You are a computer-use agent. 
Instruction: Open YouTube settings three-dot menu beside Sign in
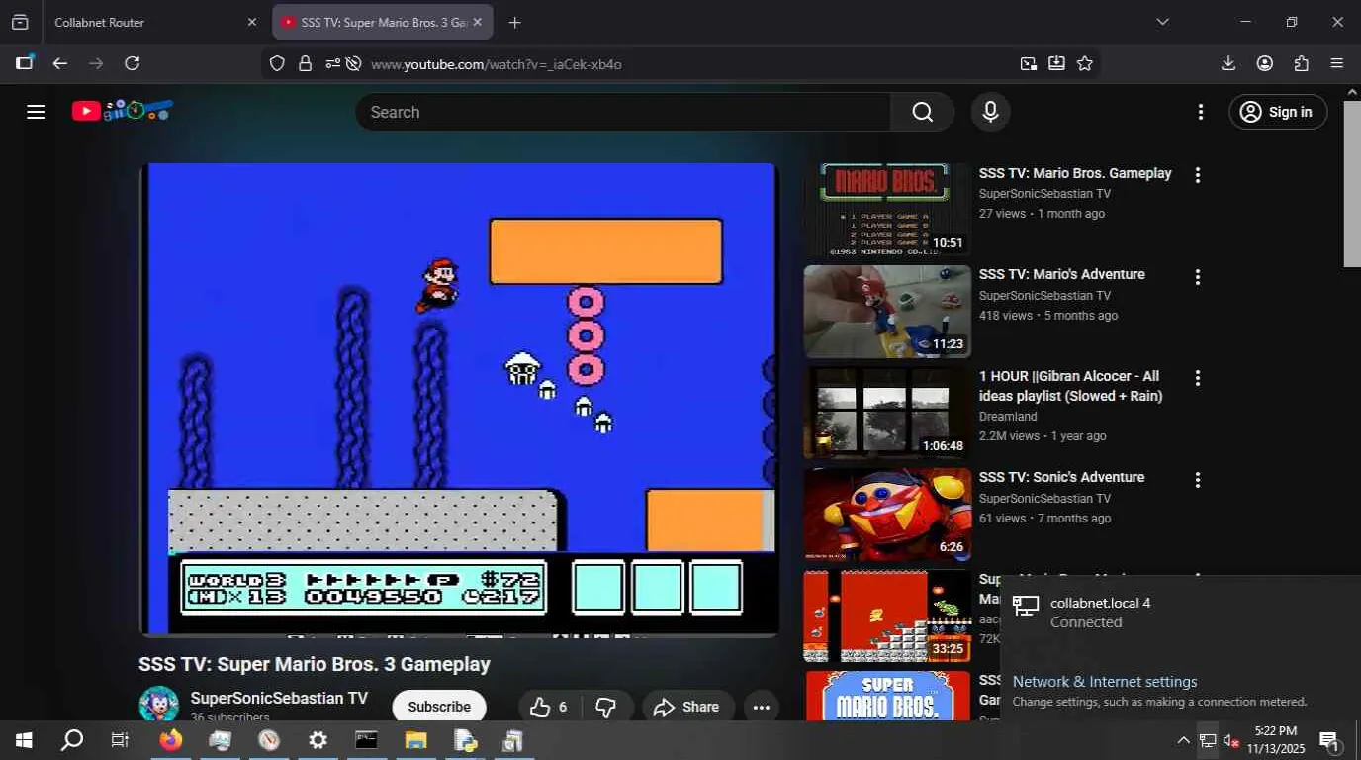click(1201, 112)
